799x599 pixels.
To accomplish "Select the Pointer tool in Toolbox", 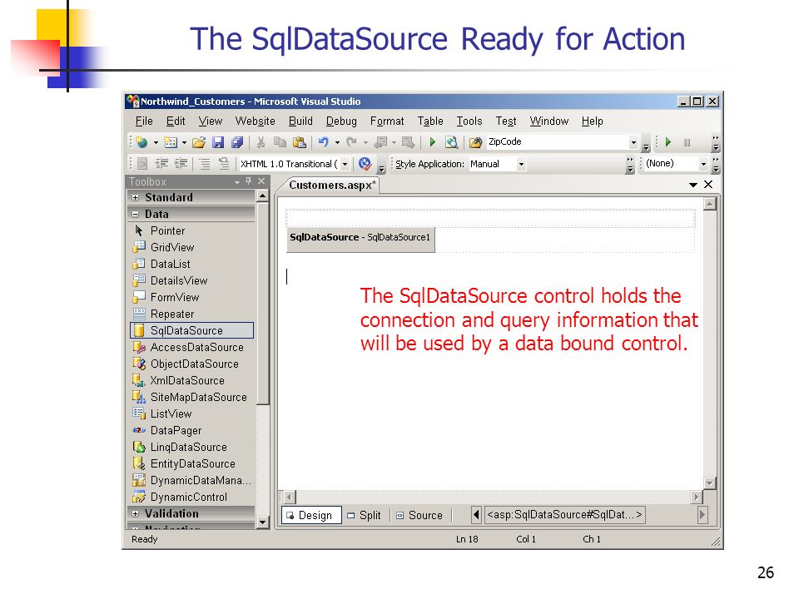I will 192,230.
